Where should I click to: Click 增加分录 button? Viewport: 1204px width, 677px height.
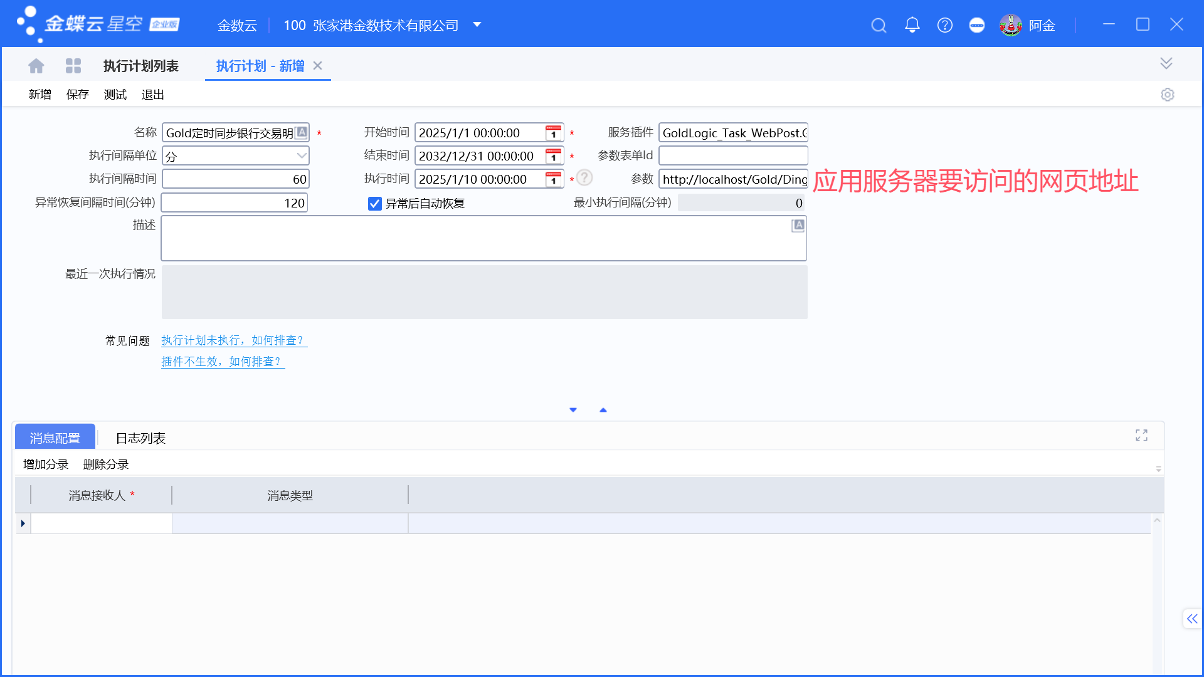(46, 464)
